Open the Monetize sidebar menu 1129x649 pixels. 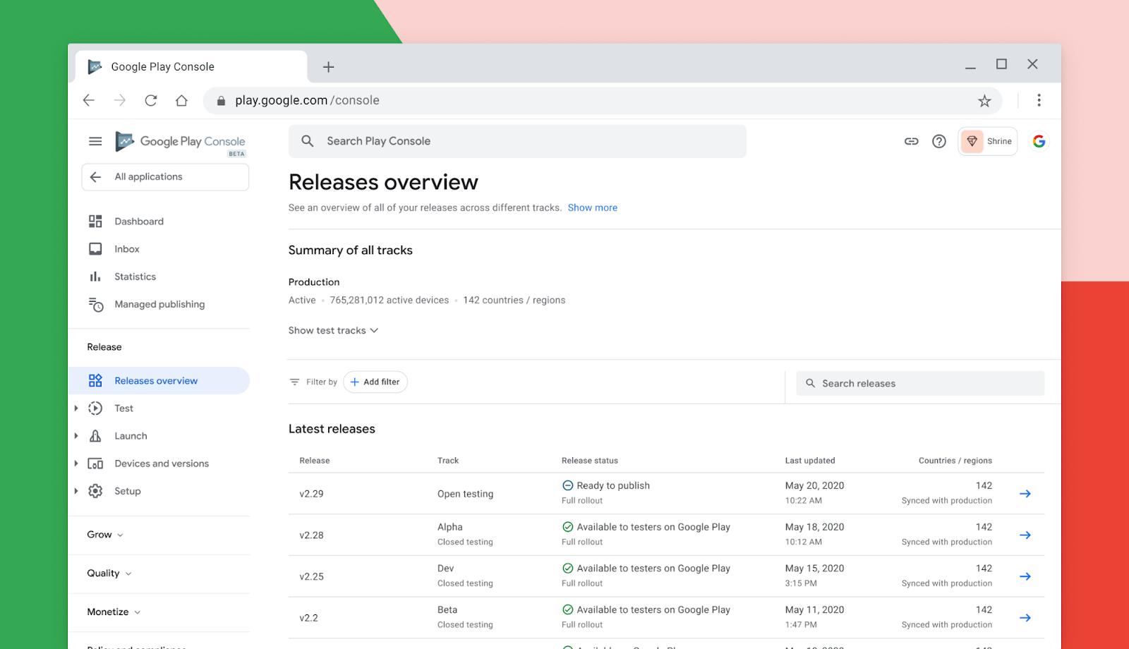tap(113, 612)
